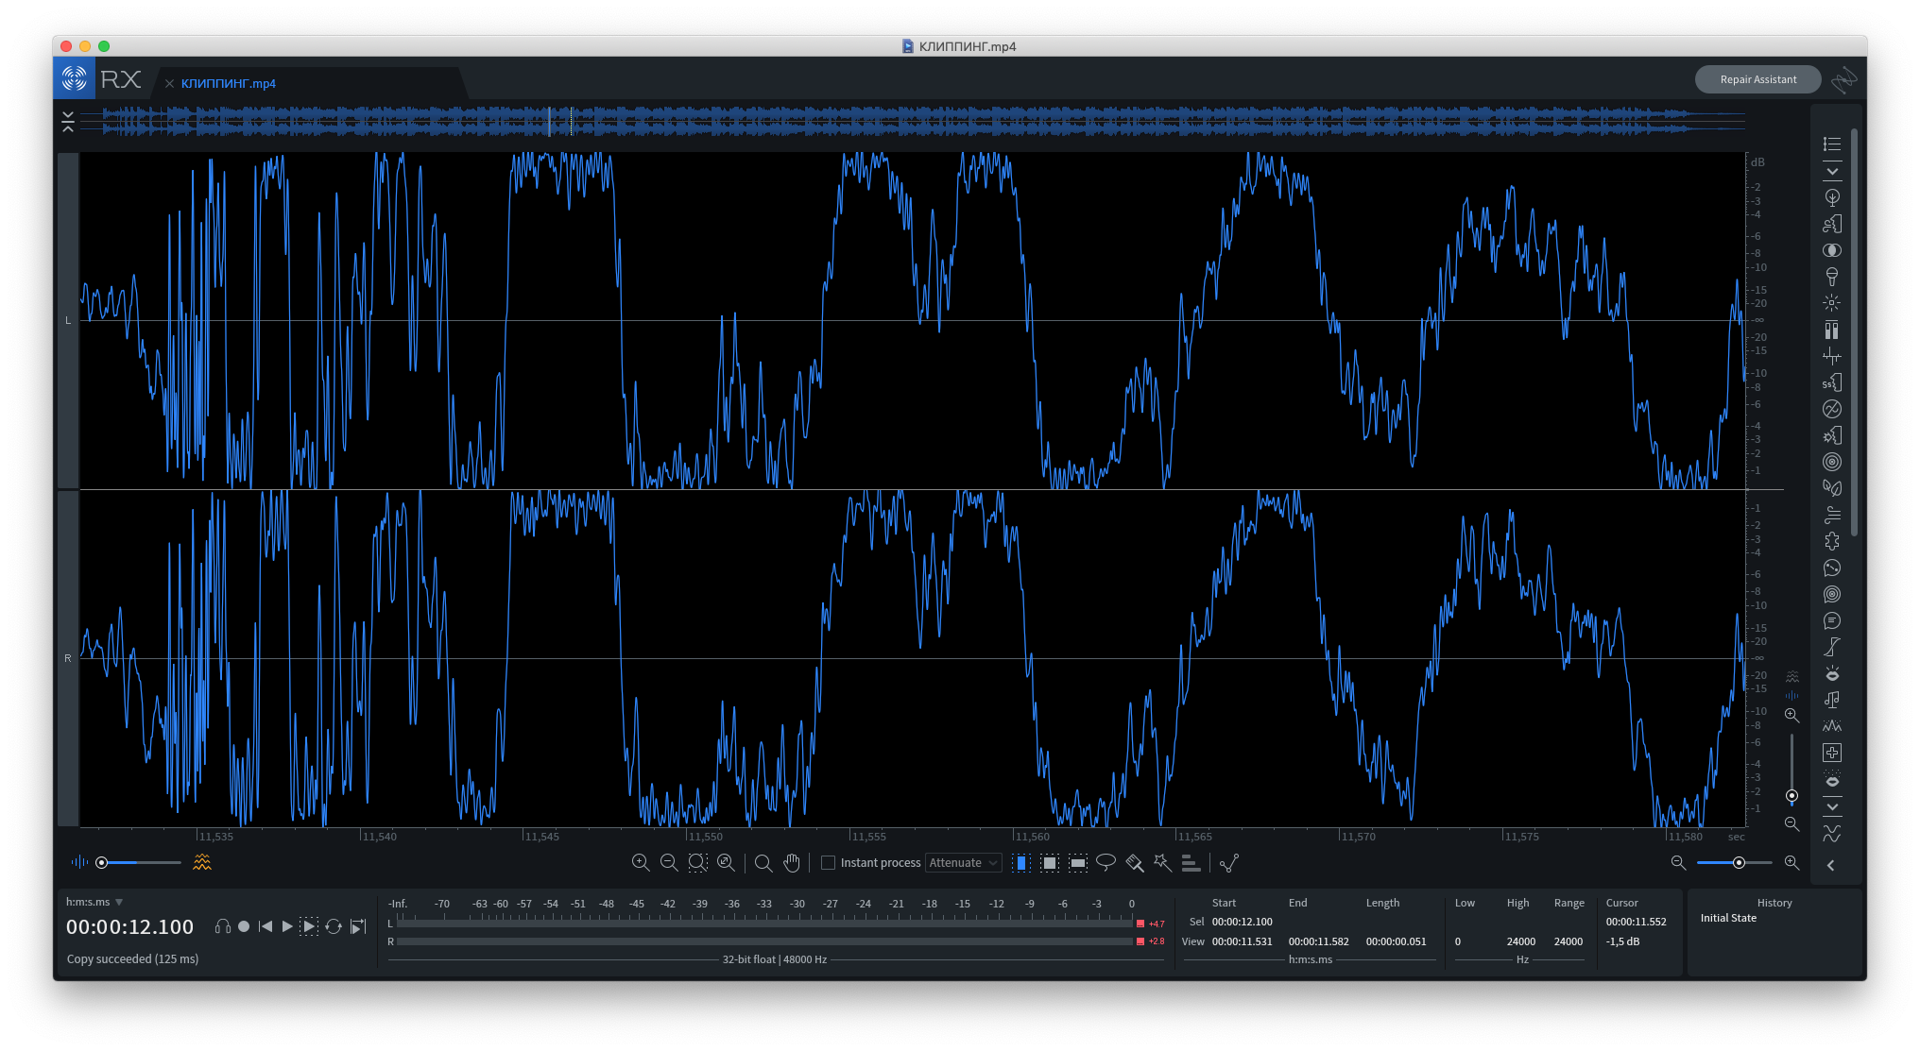Choose the Time selection tool
The width and height of the screenshot is (1920, 1051).
(1021, 862)
